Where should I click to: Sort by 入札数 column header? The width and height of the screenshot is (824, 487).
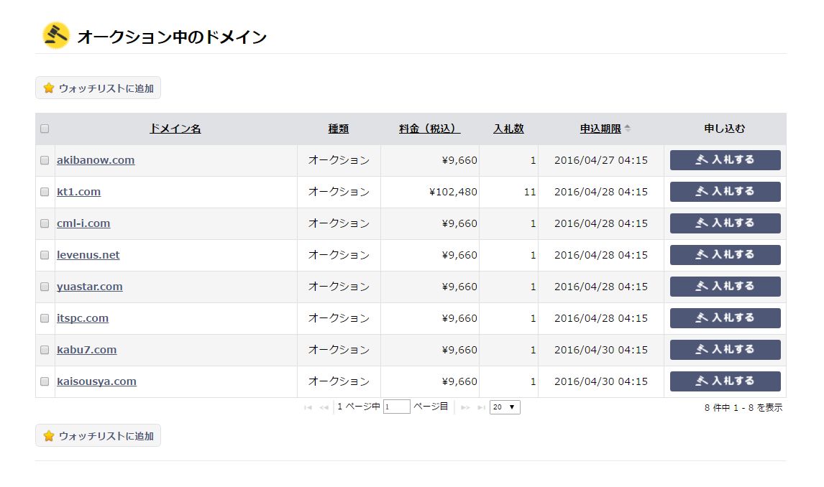point(508,129)
